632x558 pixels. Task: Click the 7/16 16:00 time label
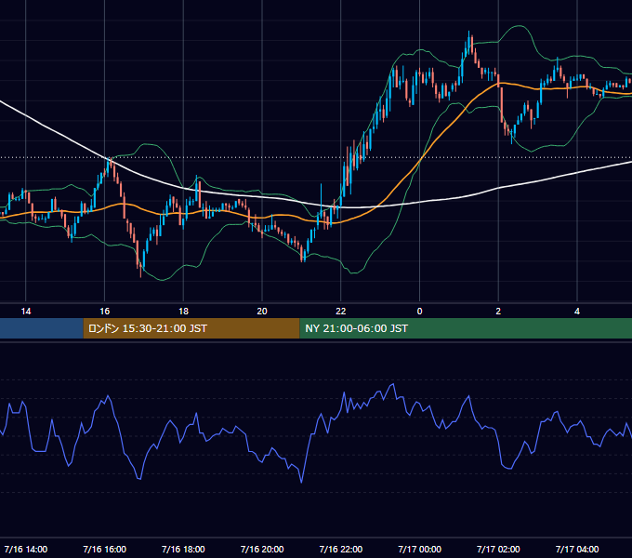click(x=105, y=549)
